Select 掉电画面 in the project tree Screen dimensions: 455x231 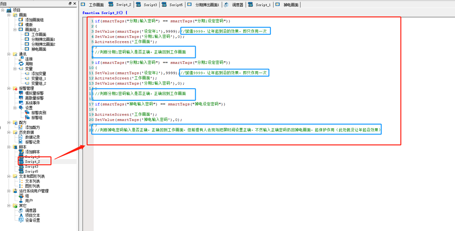pos(38,49)
